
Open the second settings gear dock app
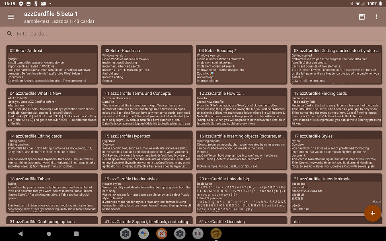(180, 234)
